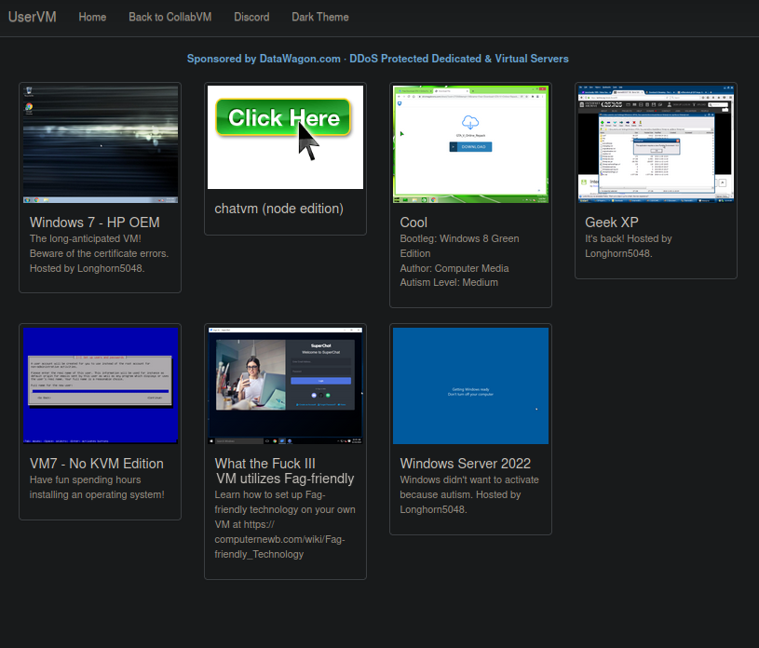Open the Discord nav link
759x648 pixels.
pos(251,17)
